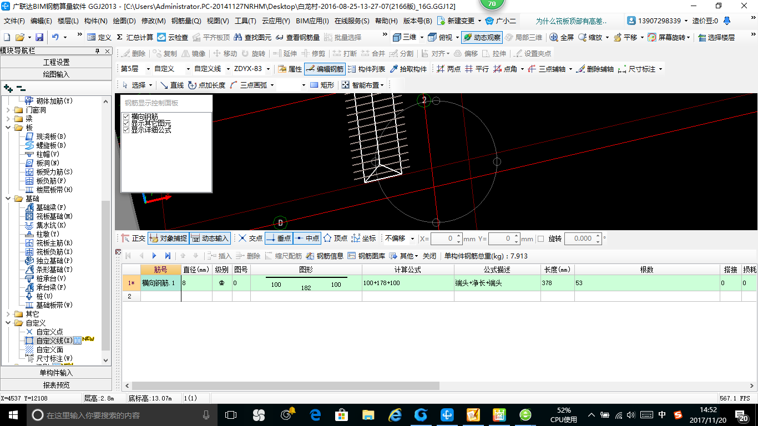Click the 直径 cell showing 8
This screenshot has width=758, height=426.
pyautogui.click(x=197, y=283)
